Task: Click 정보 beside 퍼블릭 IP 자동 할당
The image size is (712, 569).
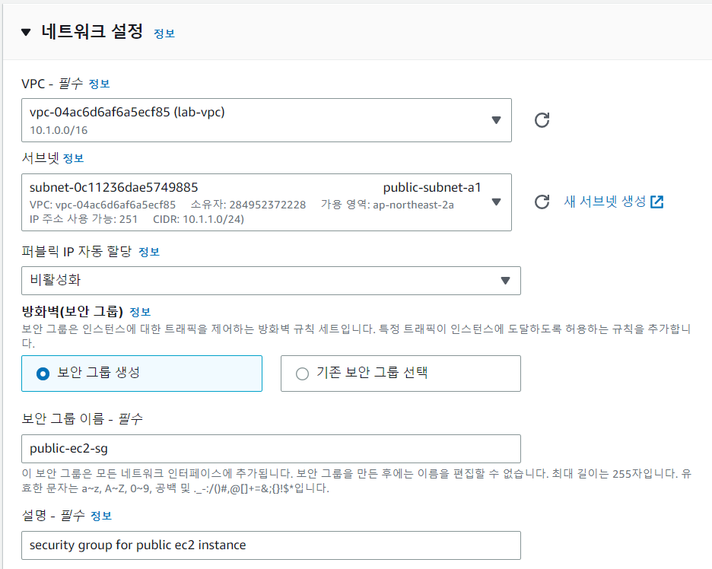Action: pyautogui.click(x=149, y=253)
